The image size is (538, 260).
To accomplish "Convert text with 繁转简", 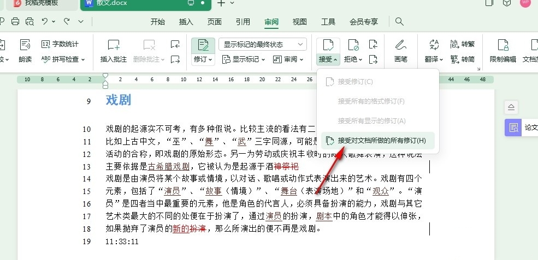I will point(462,59).
